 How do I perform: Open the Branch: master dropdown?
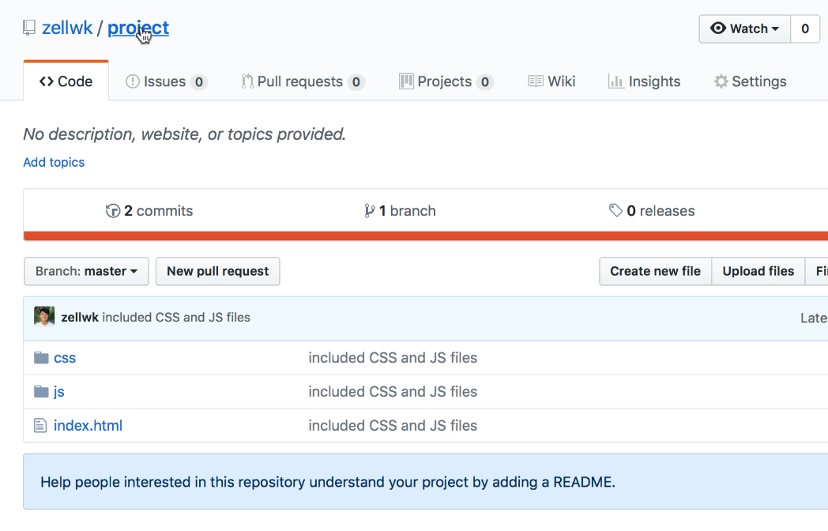click(x=86, y=271)
